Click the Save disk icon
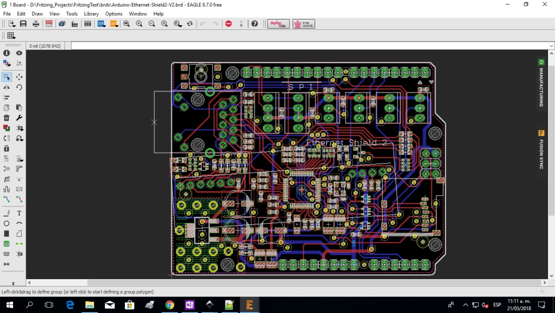 pos(23,24)
